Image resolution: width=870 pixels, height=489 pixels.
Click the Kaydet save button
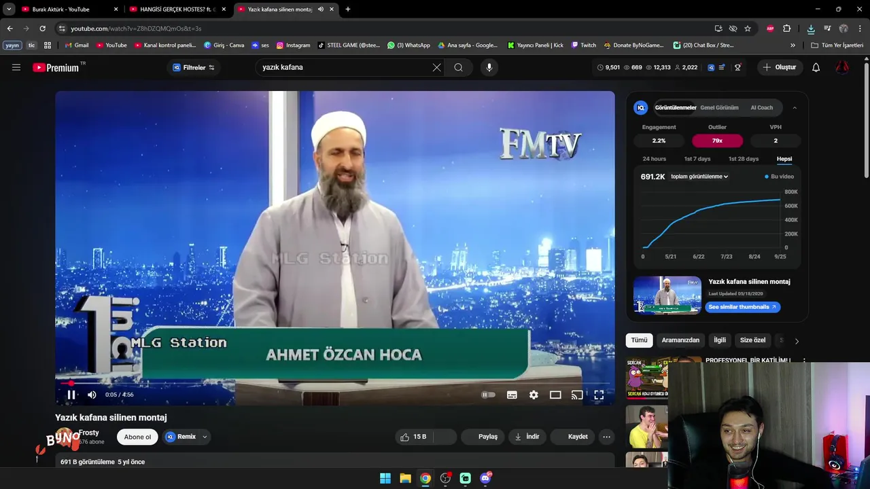tap(572, 437)
